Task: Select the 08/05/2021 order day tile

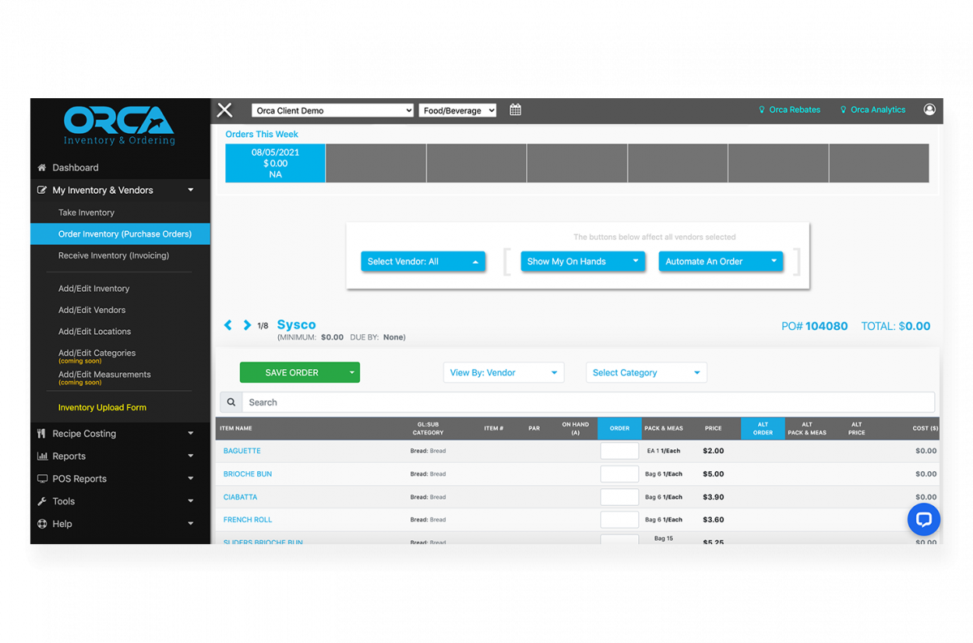Action: 275,163
